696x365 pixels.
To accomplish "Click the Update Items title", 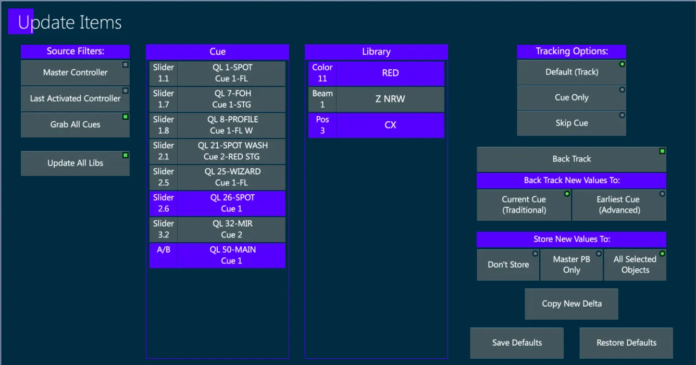I will 70,22.
